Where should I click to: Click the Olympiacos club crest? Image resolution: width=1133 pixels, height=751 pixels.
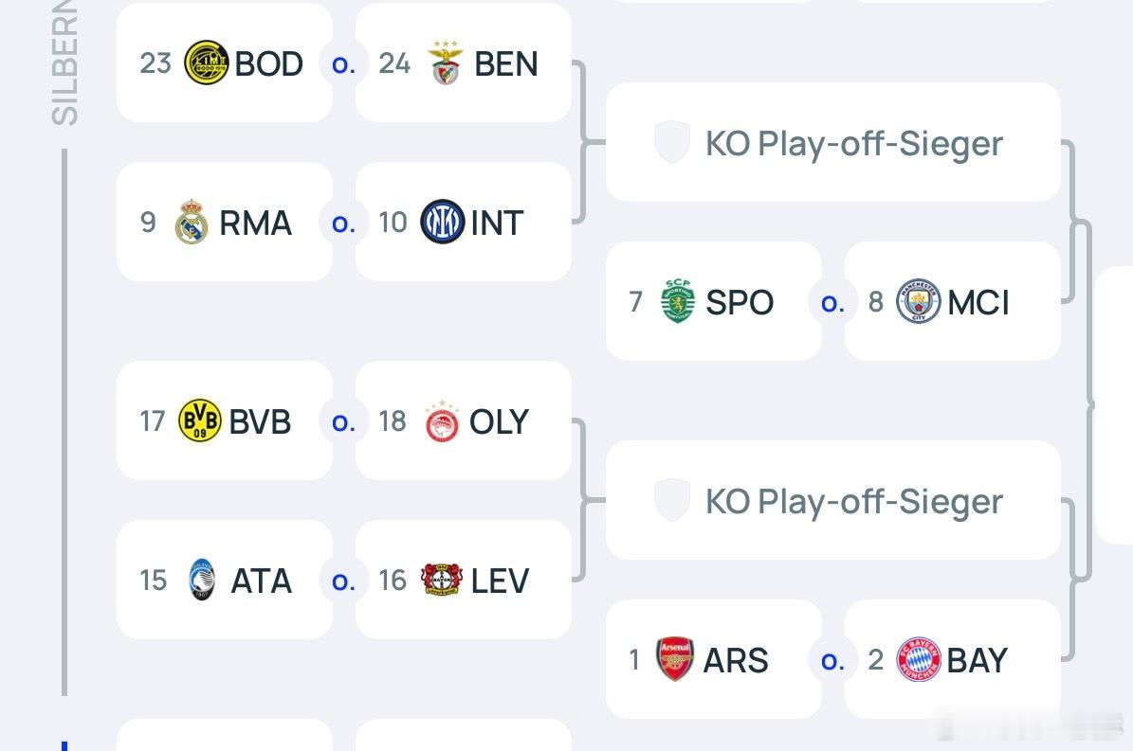coord(442,421)
